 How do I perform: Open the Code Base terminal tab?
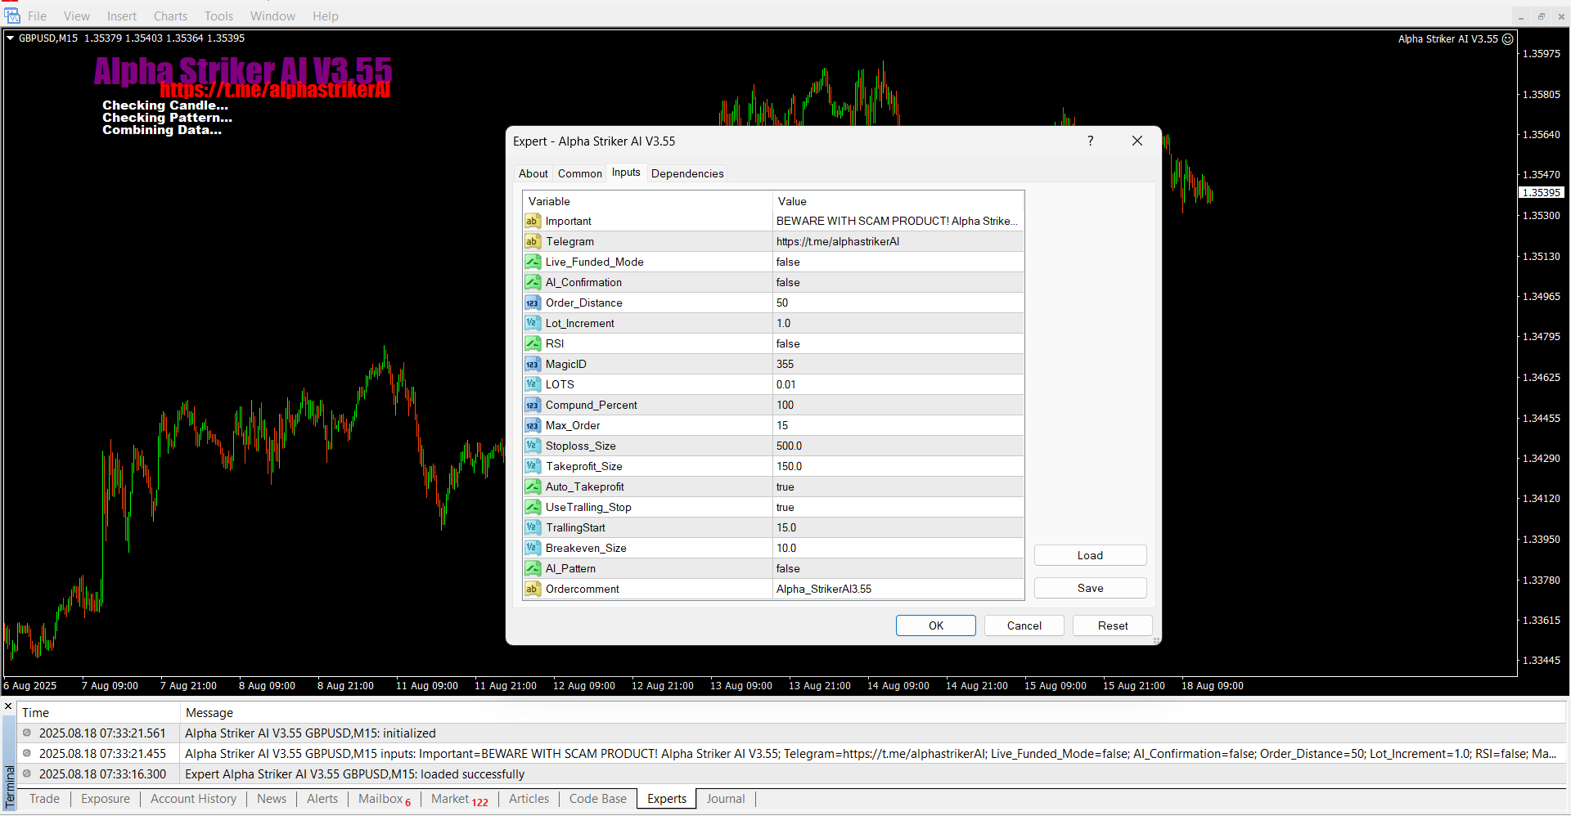tap(597, 799)
